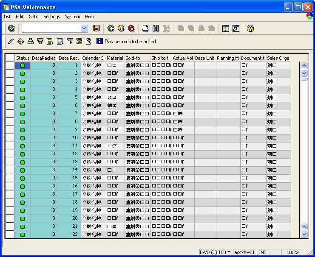Click the Sort Descending icon
Image resolution: width=315 pixels, height=257 pixels.
(40, 41)
